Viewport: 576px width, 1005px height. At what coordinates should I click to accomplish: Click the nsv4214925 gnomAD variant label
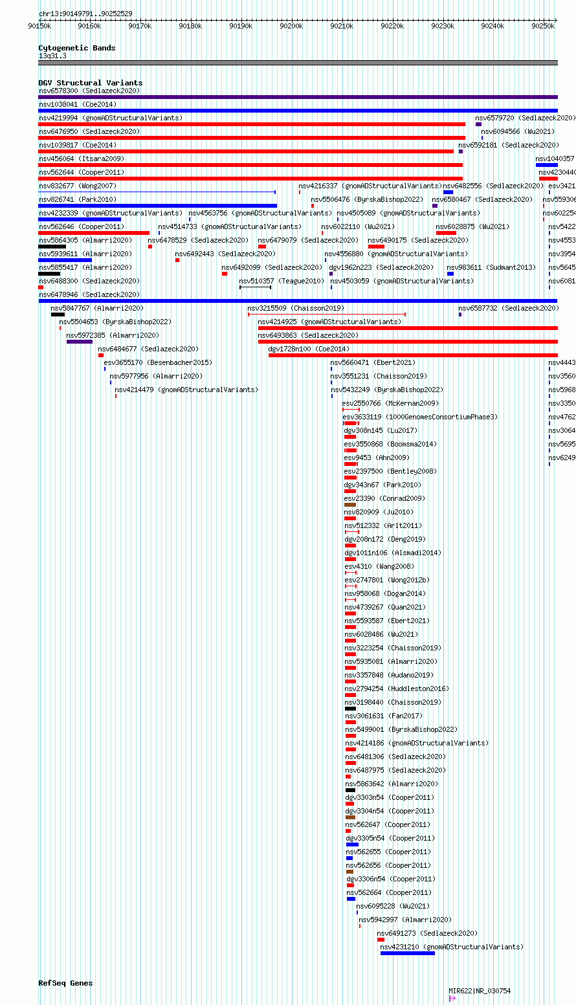(329, 322)
